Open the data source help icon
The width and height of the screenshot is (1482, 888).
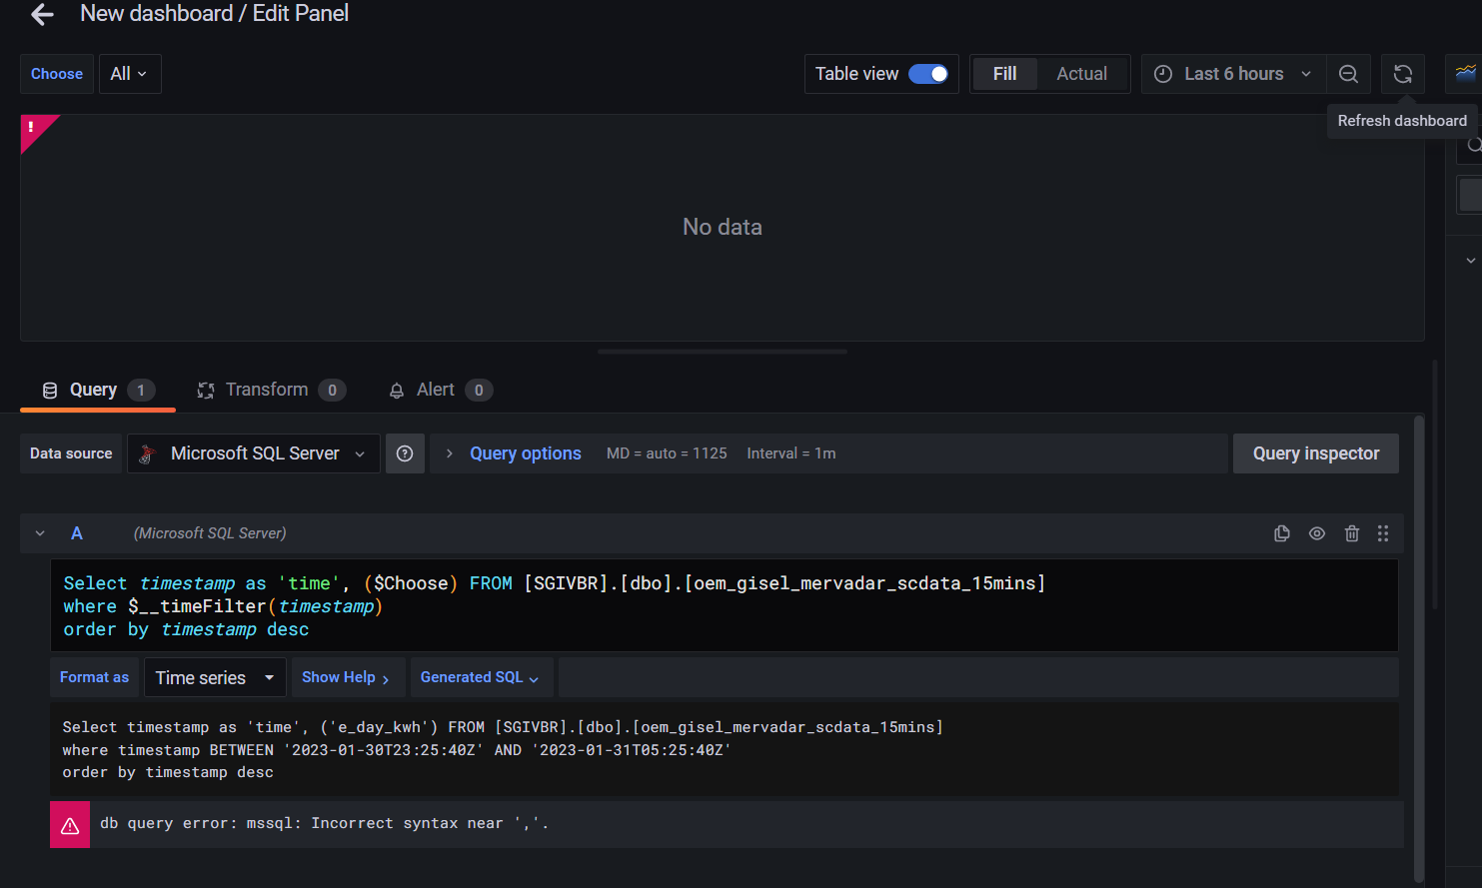pos(405,453)
